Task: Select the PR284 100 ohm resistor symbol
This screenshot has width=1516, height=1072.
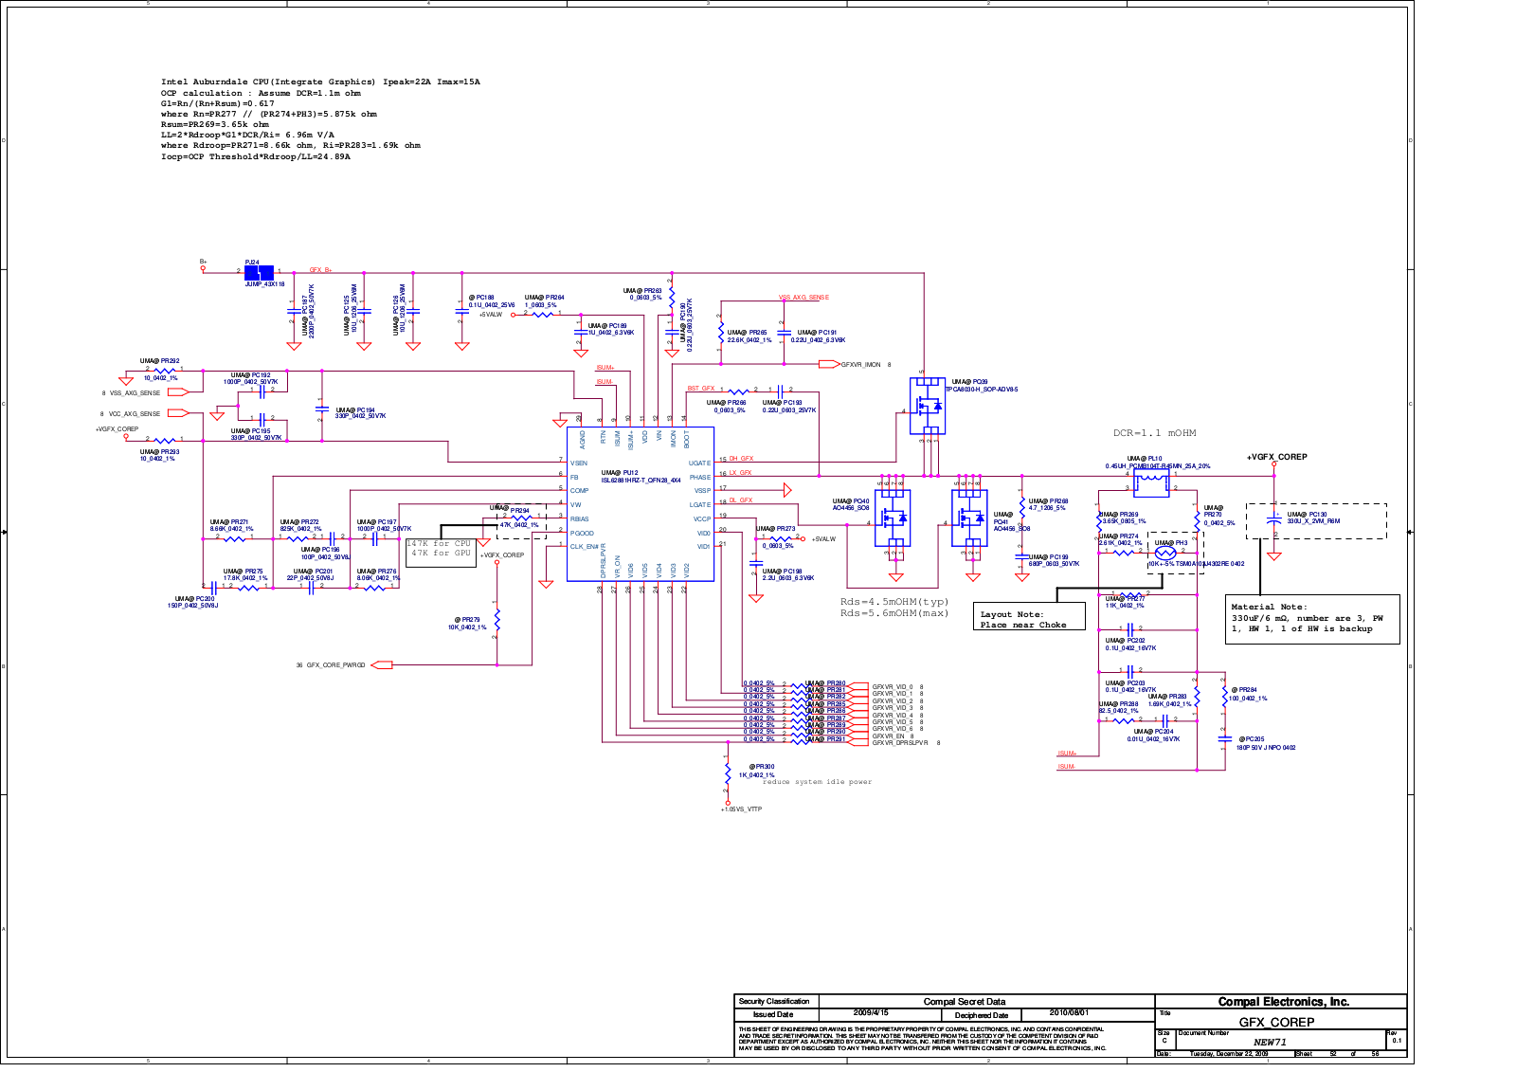Action: 1224,698
